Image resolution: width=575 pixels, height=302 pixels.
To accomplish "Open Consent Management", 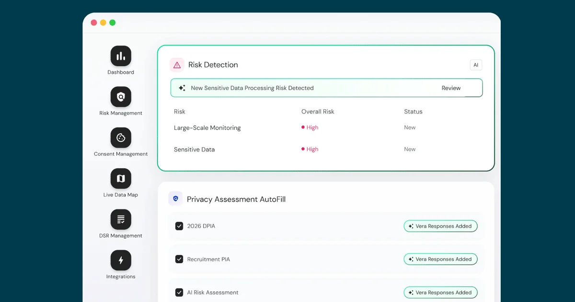I will tap(120, 137).
